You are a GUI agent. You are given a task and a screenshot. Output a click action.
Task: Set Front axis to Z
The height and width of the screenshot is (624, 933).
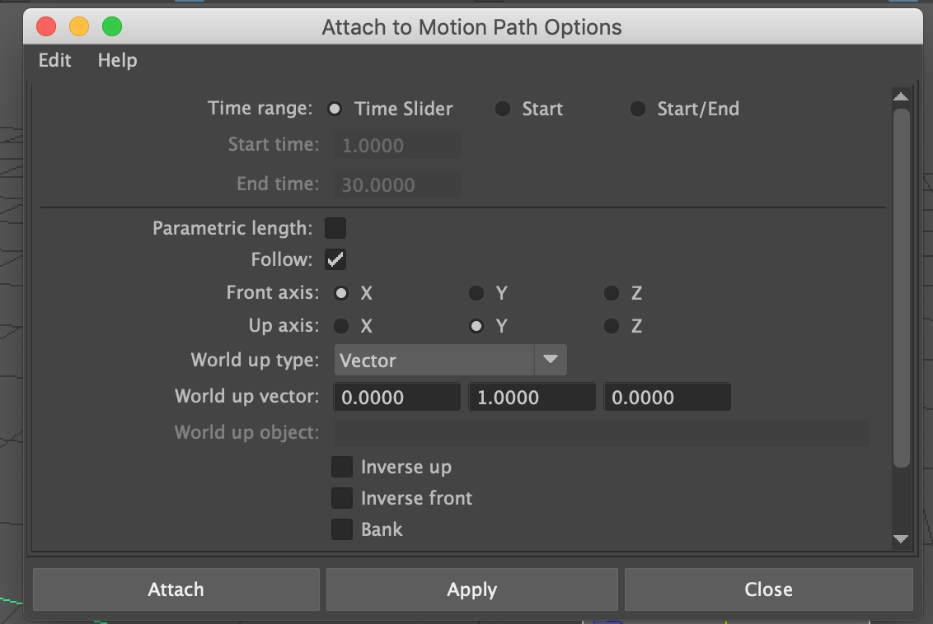[611, 292]
